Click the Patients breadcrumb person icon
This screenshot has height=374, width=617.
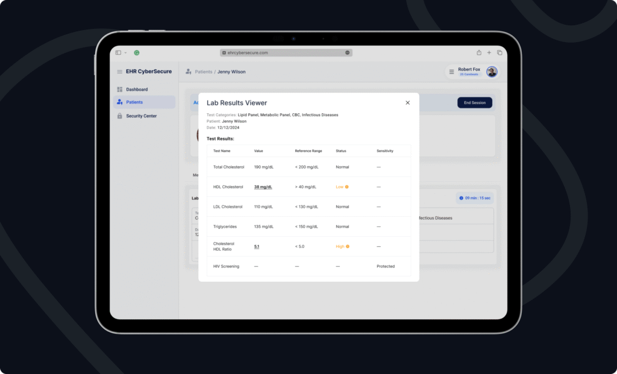coord(188,72)
